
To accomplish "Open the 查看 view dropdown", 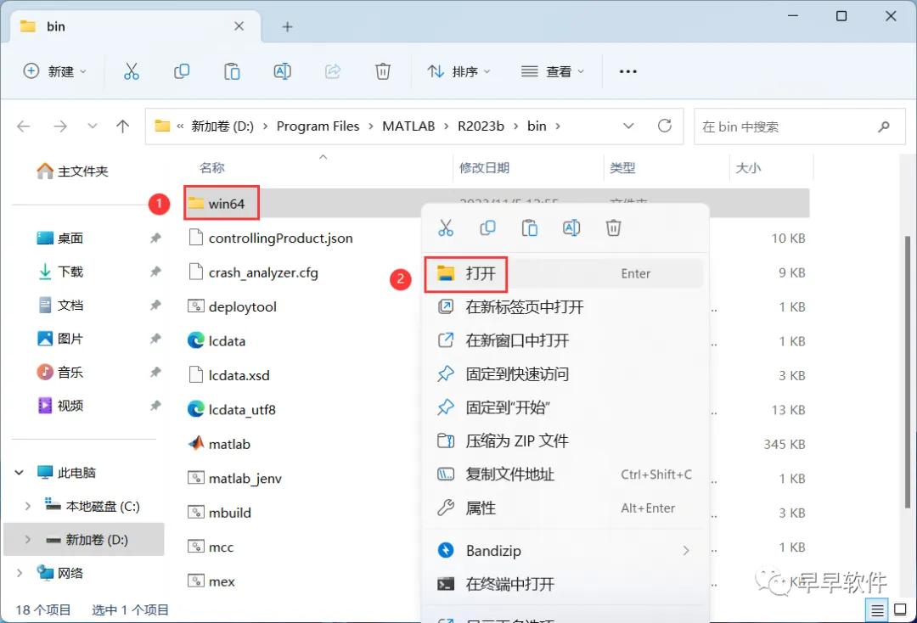I will [553, 71].
